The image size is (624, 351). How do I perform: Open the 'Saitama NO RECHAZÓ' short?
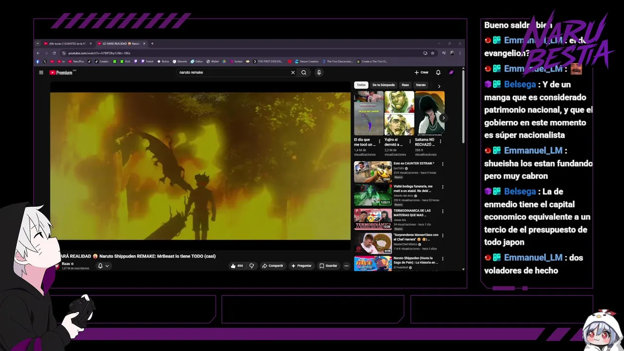429,113
